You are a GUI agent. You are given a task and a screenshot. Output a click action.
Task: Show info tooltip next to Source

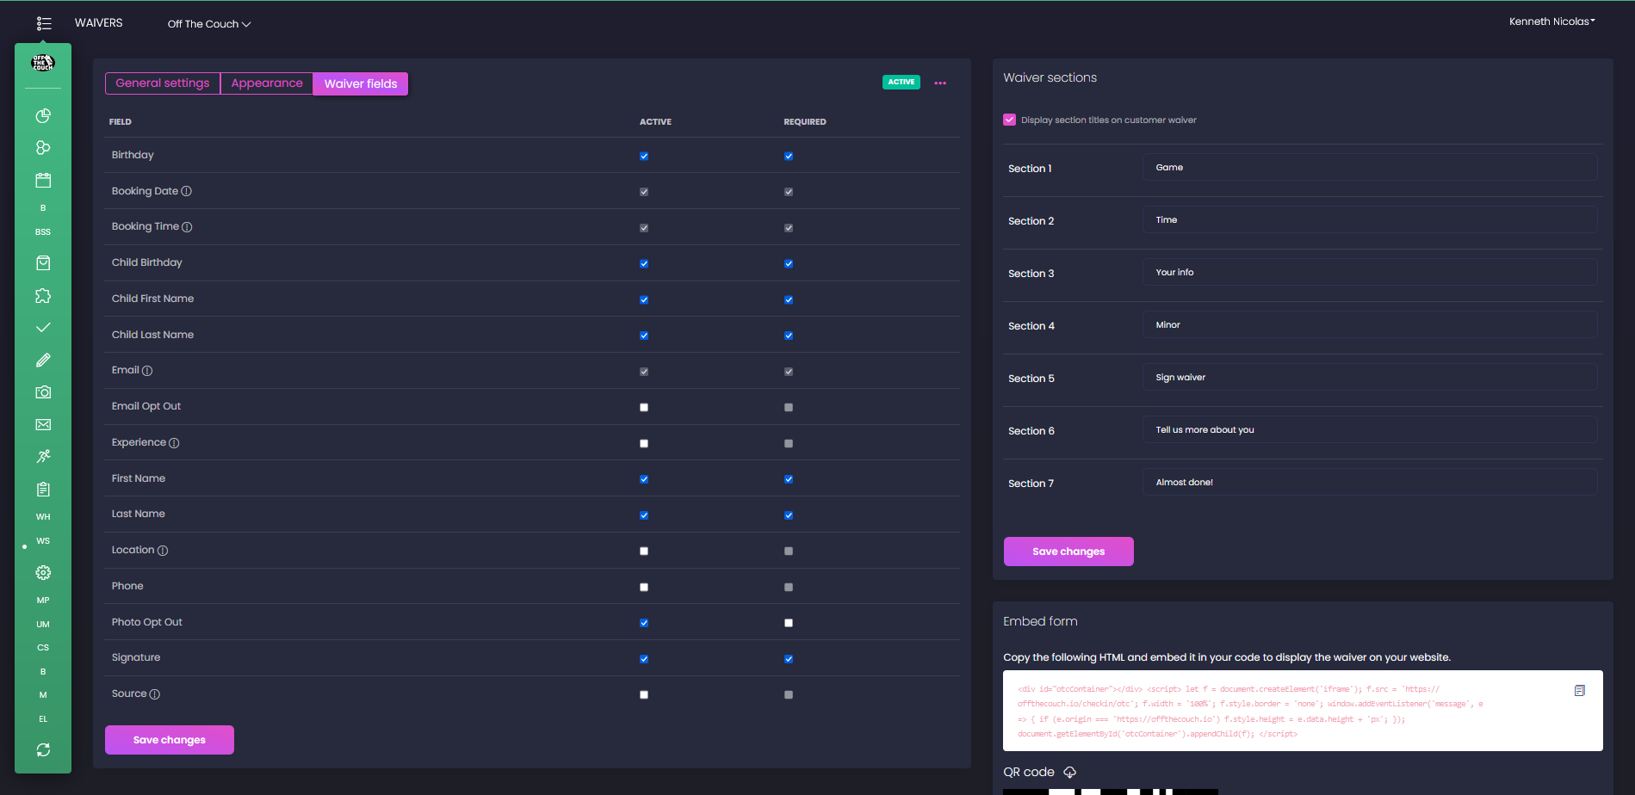pyautogui.click(x=155, y=694)
